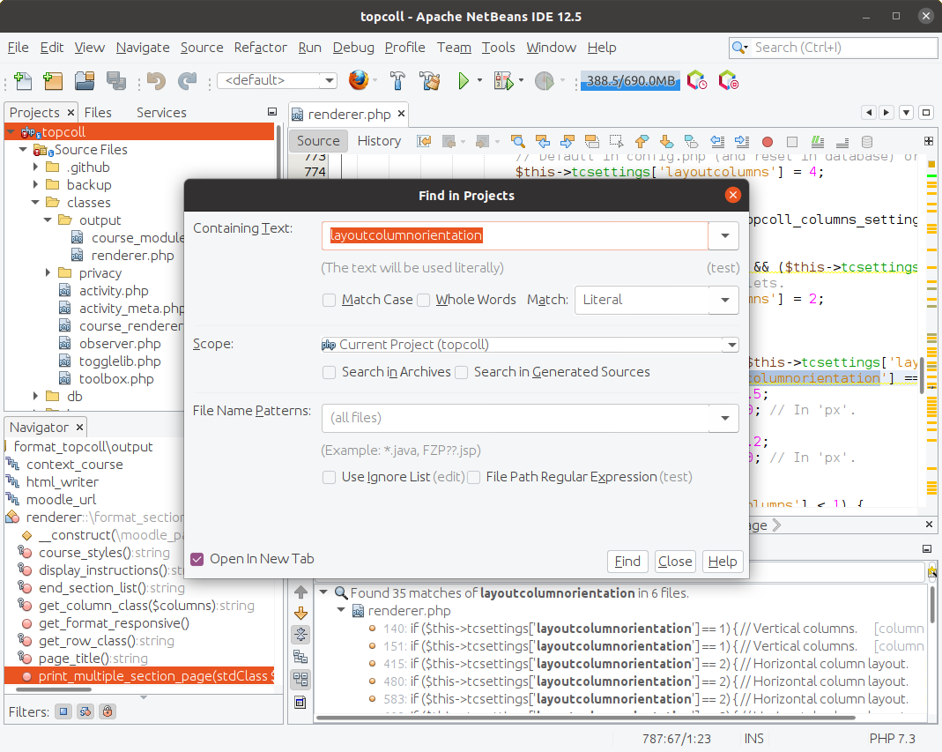Click the Close button in Find dialog

pos(675,562)
